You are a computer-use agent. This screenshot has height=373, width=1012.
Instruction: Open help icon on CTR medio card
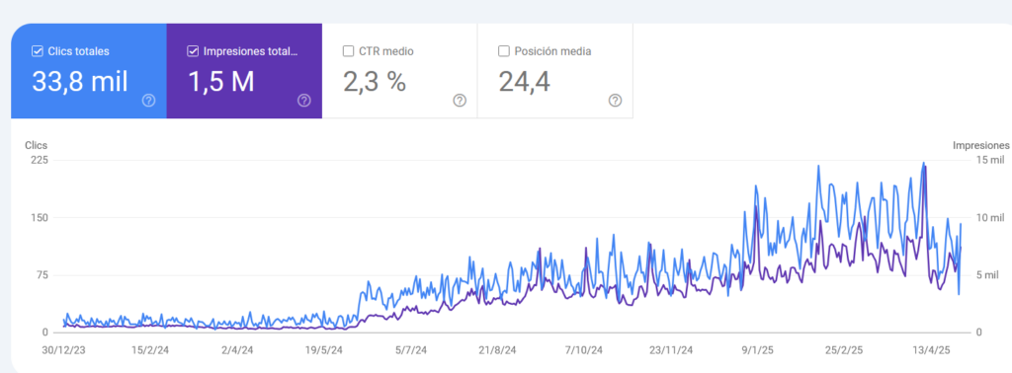point(460,100)
